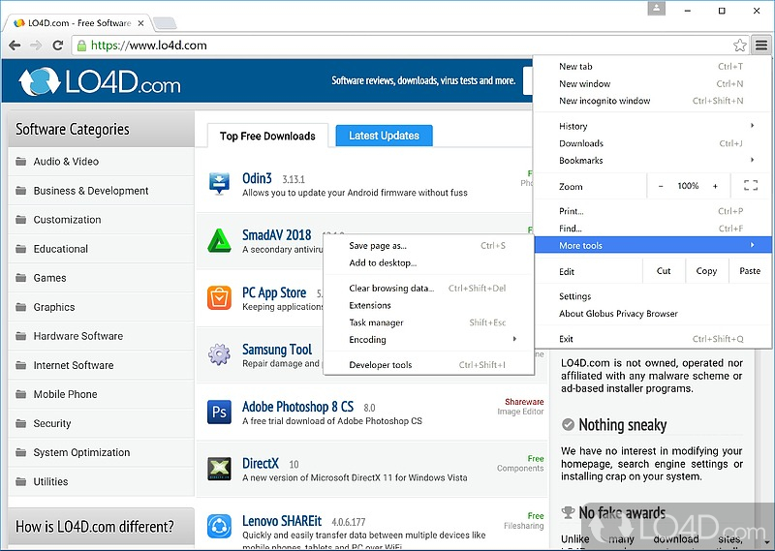775x551 pixels.
Task: Open the hamburger main menu button
Action: [x=761, y=46]
